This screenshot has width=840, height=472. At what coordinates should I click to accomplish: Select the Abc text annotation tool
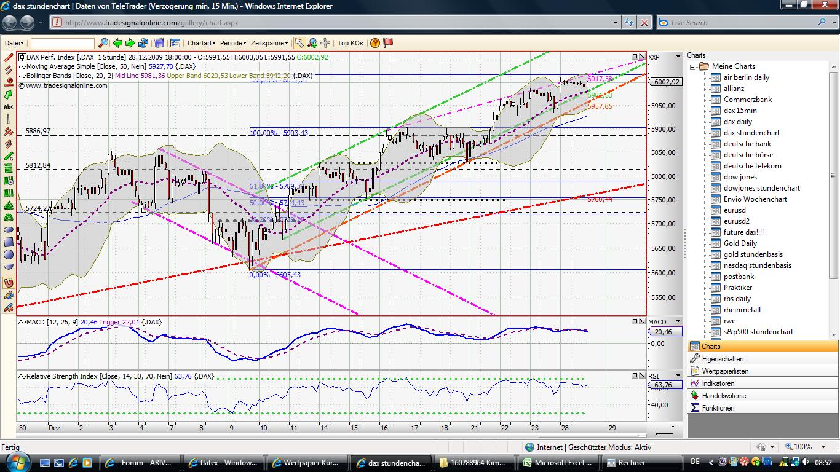coord(9,107)
